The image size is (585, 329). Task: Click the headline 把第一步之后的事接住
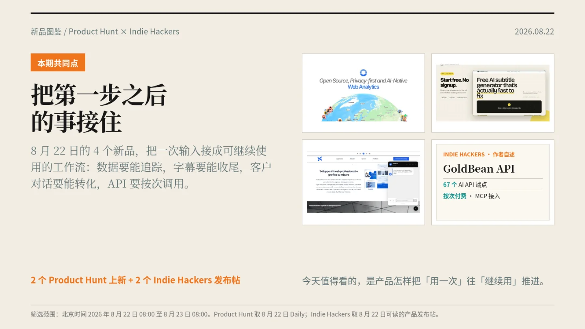pyautogui.click(x=99, y=108)
